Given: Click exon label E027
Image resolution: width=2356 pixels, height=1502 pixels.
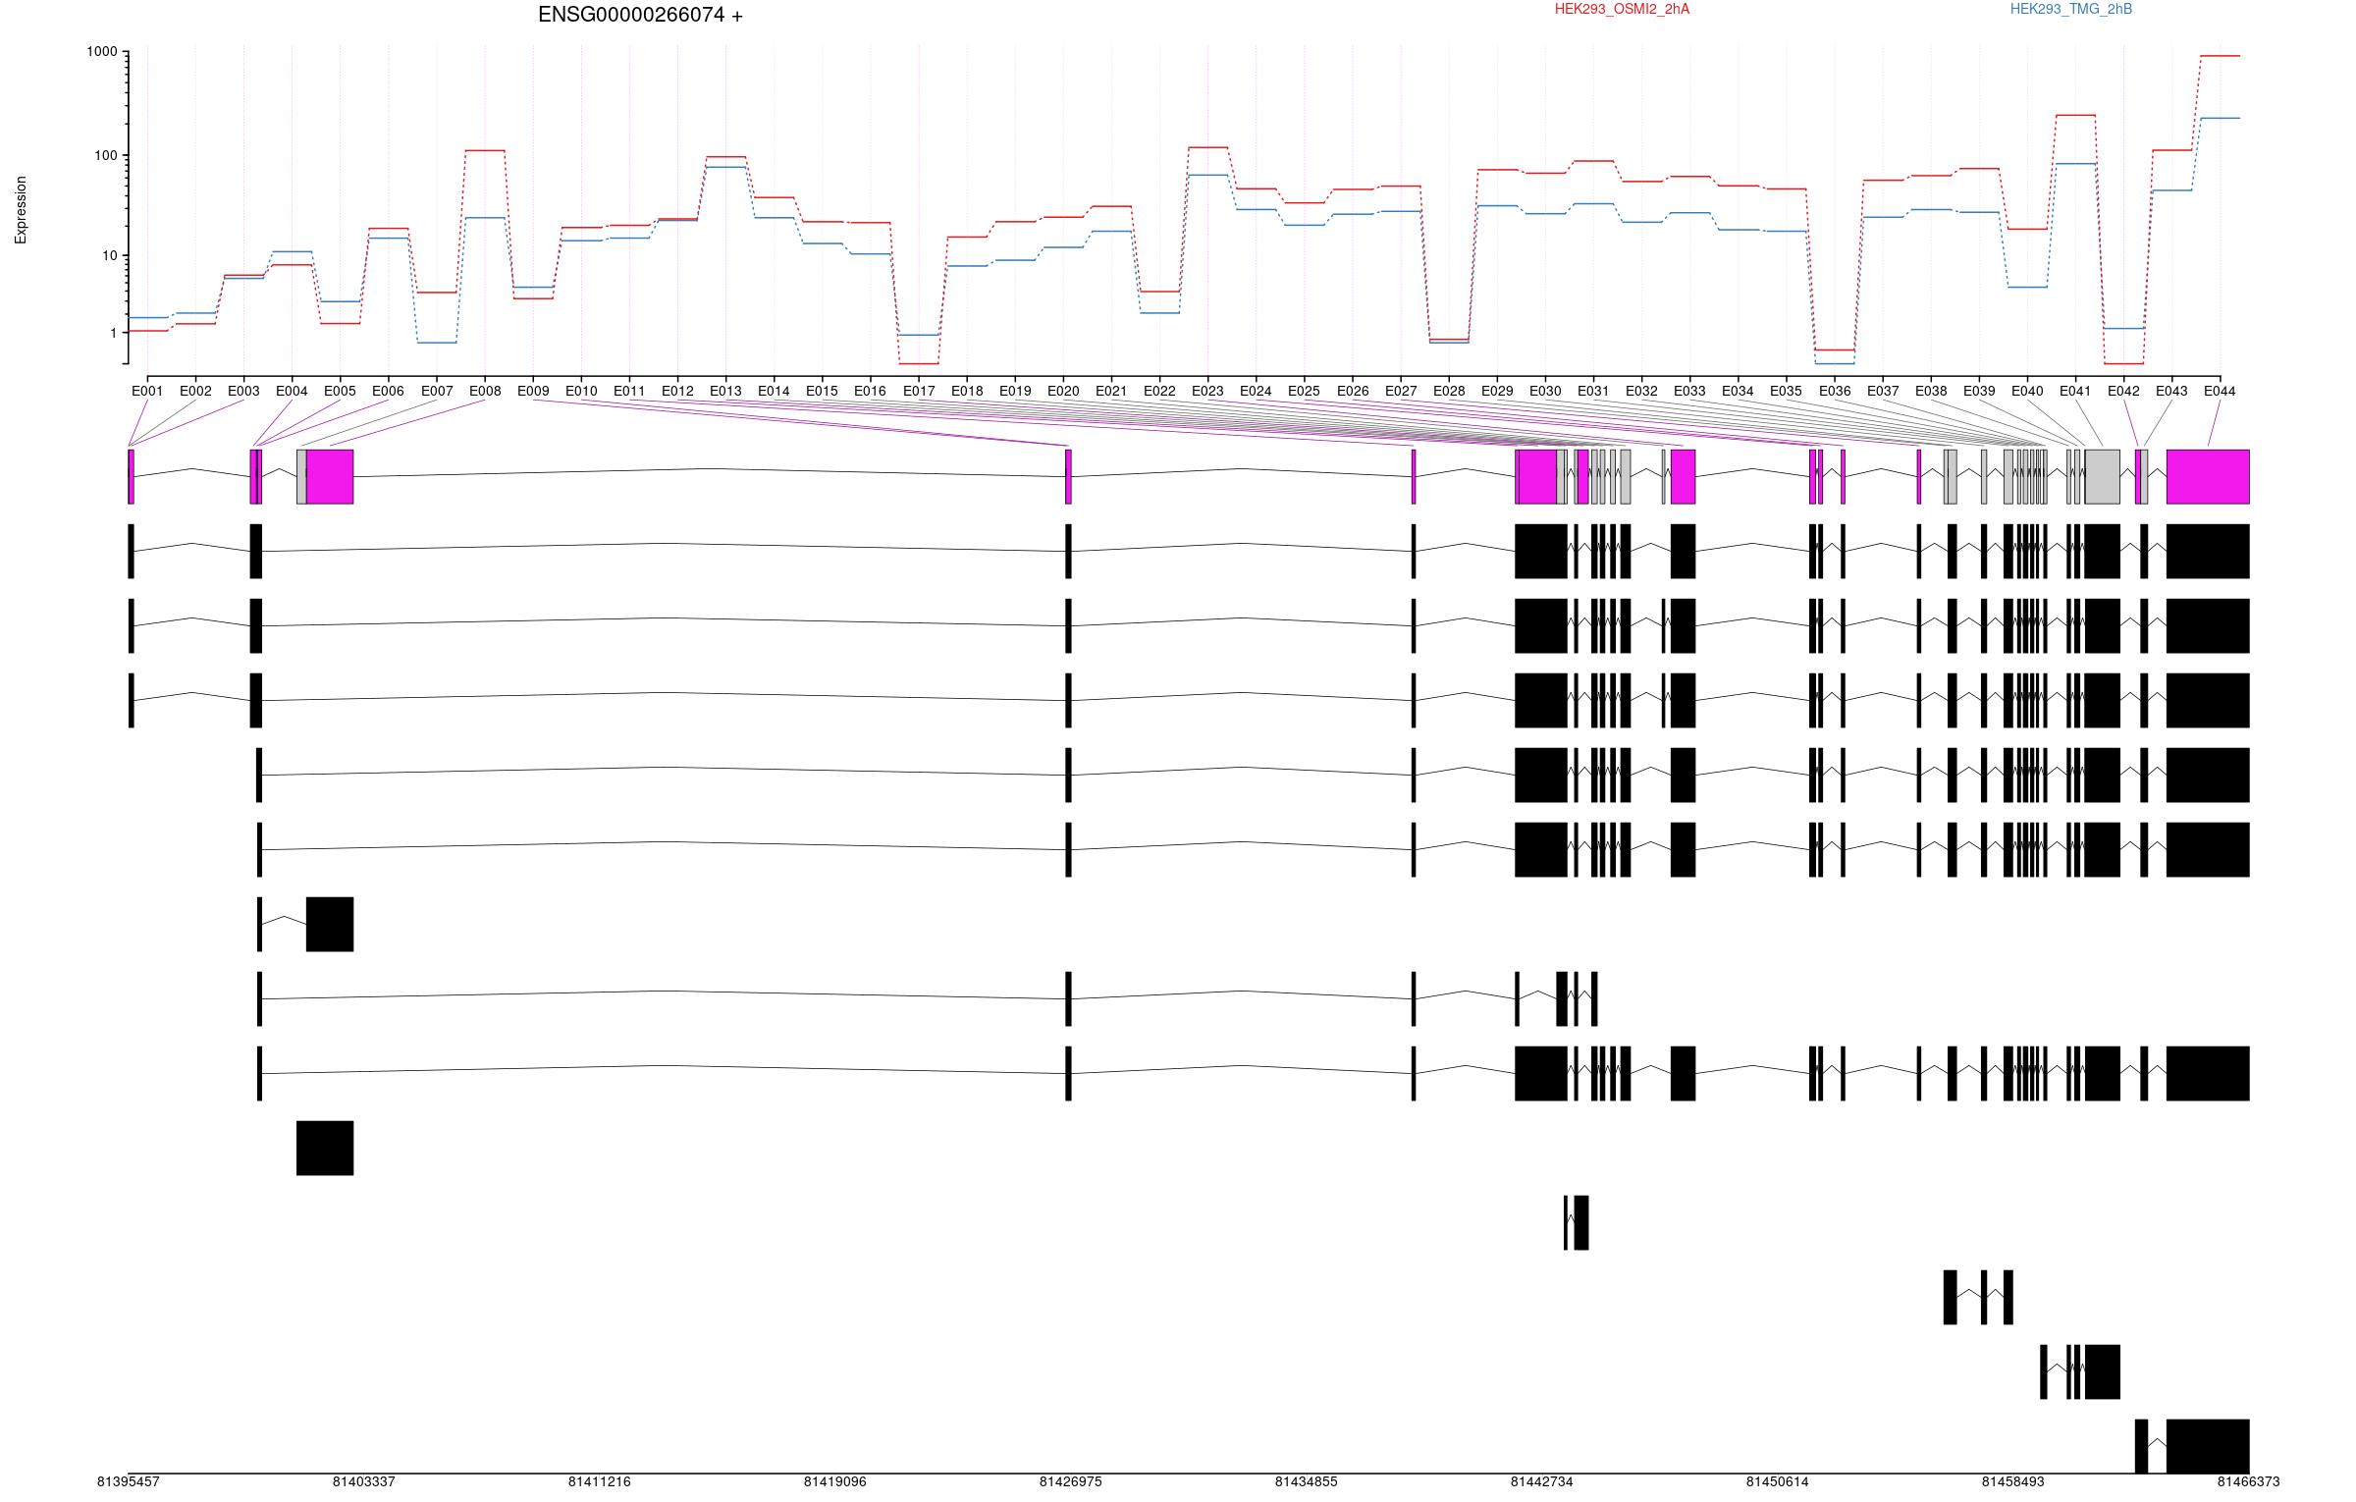Looking at the screenshot, I should tap(1401, 391).
